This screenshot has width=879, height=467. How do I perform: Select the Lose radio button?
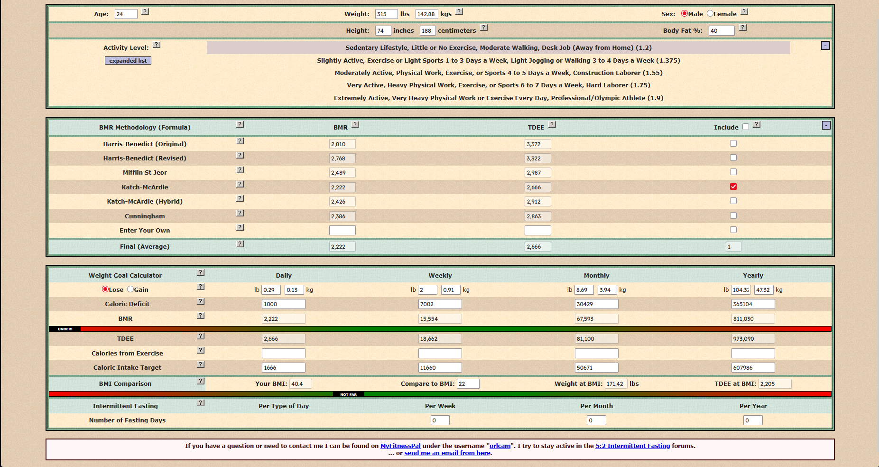click(105, 289)
